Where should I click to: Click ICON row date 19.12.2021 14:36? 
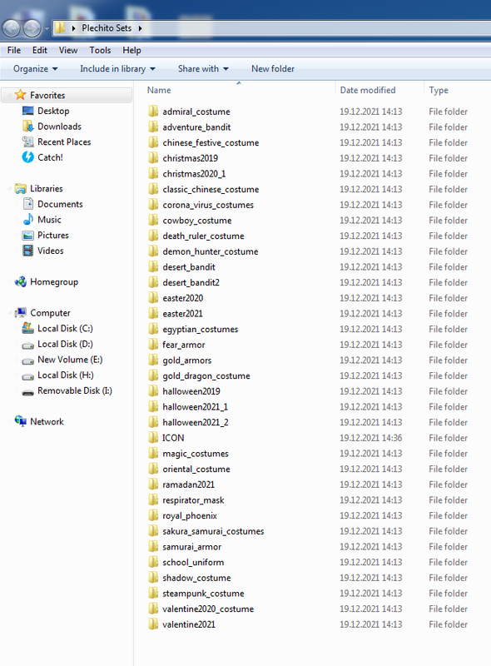tap(371, 438)
